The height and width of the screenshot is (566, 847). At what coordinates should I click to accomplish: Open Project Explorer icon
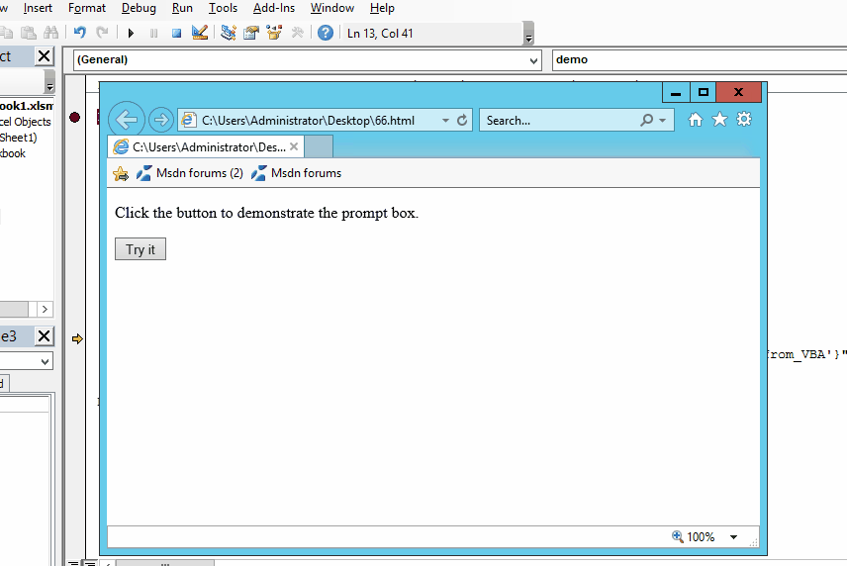(x=229, y=33)
